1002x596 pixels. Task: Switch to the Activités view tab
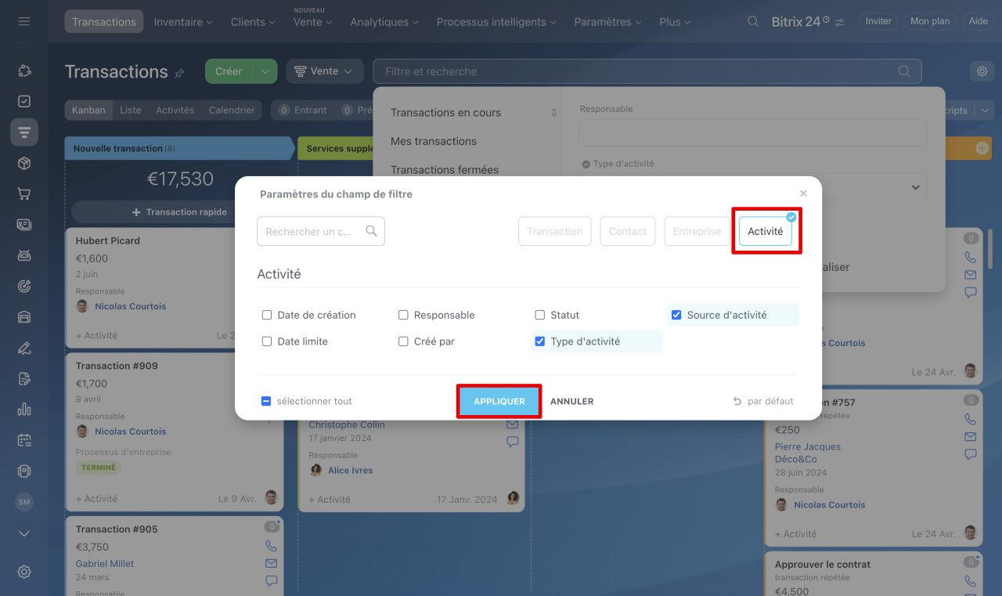[x=175, y=110]
